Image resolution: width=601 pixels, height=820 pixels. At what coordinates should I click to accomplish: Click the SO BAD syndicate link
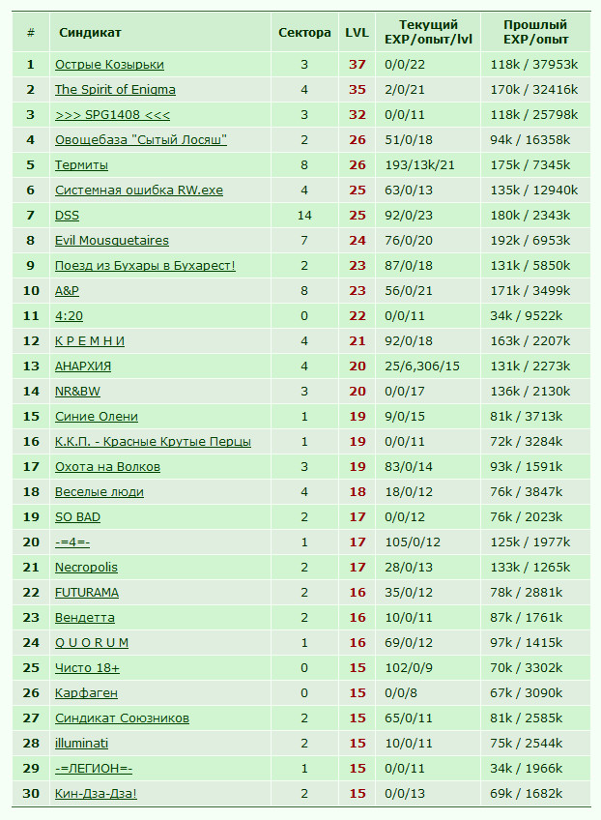click(x=77, y=516)
